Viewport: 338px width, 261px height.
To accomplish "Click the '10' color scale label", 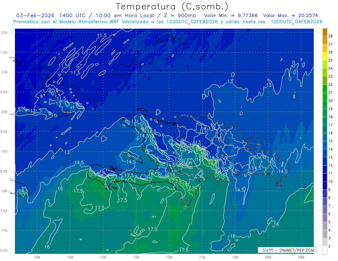I will pyautogui.click(x=331, y=182).
